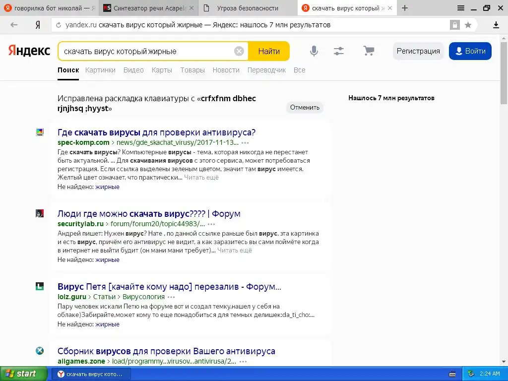The width and height of the screenshot is (508, 381).
Task: Open a new tab with the plus button
Action: click(405, 8)
